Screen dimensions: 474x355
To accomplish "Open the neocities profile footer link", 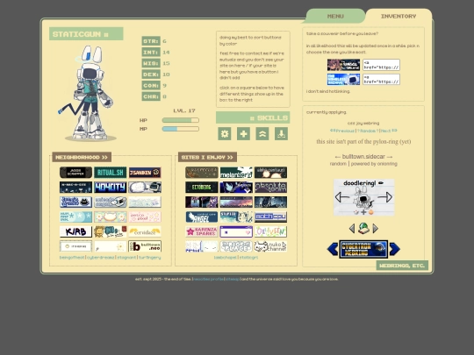I will coord(209,279).
